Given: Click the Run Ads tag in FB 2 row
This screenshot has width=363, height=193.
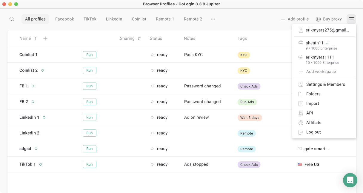Looking at the screenshot, I should (x=247, y=102).
